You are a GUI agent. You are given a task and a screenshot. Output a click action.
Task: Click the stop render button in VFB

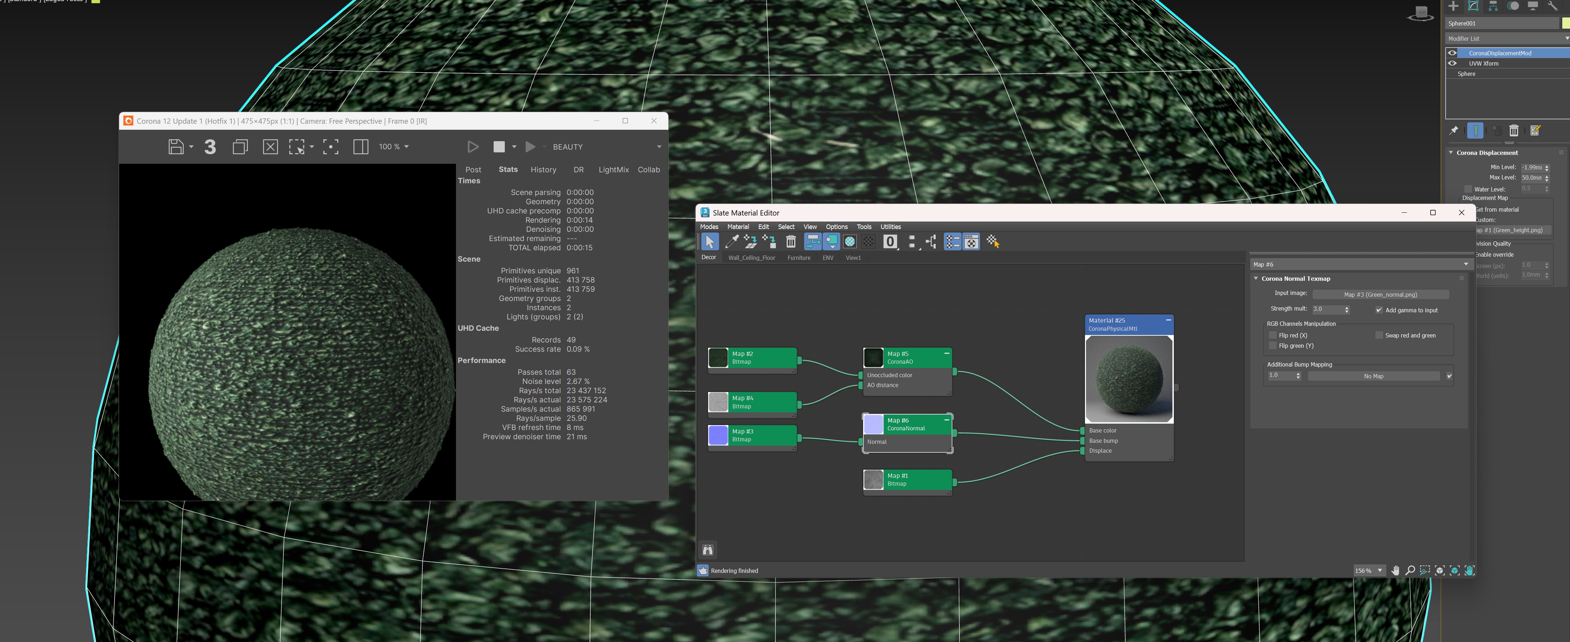[x=499, y=147]
